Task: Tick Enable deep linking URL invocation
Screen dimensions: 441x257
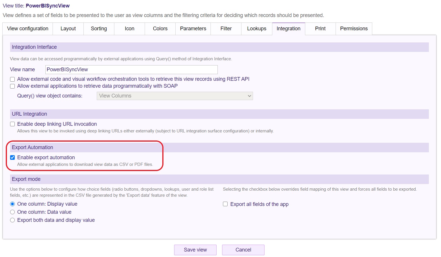Action: 12,124
